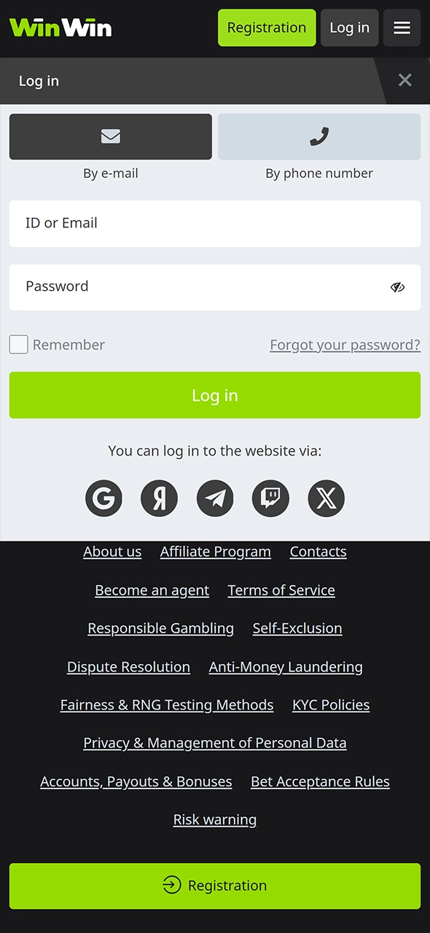View the KYC Policies page

pos(331,704)
